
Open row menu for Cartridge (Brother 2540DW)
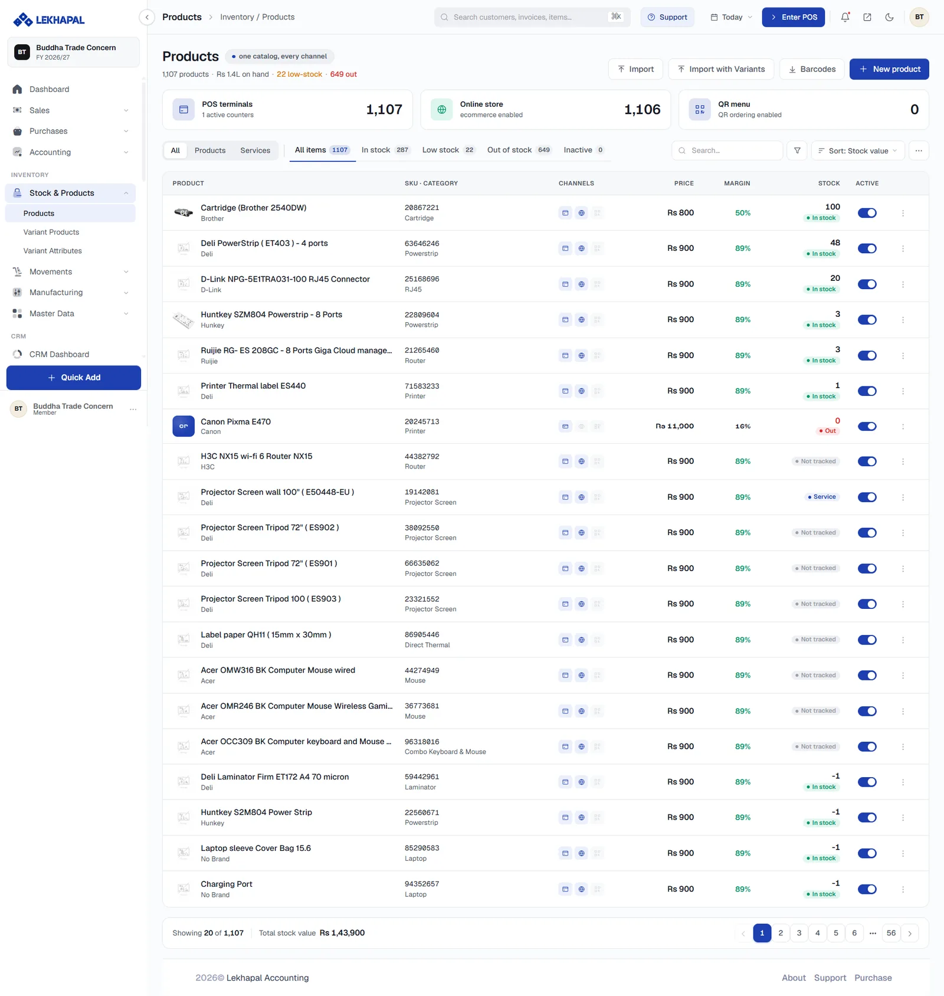[903, 213]
